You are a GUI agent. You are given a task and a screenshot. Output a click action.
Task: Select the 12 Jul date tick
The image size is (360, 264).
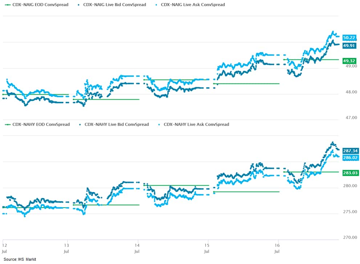(4, 244)
